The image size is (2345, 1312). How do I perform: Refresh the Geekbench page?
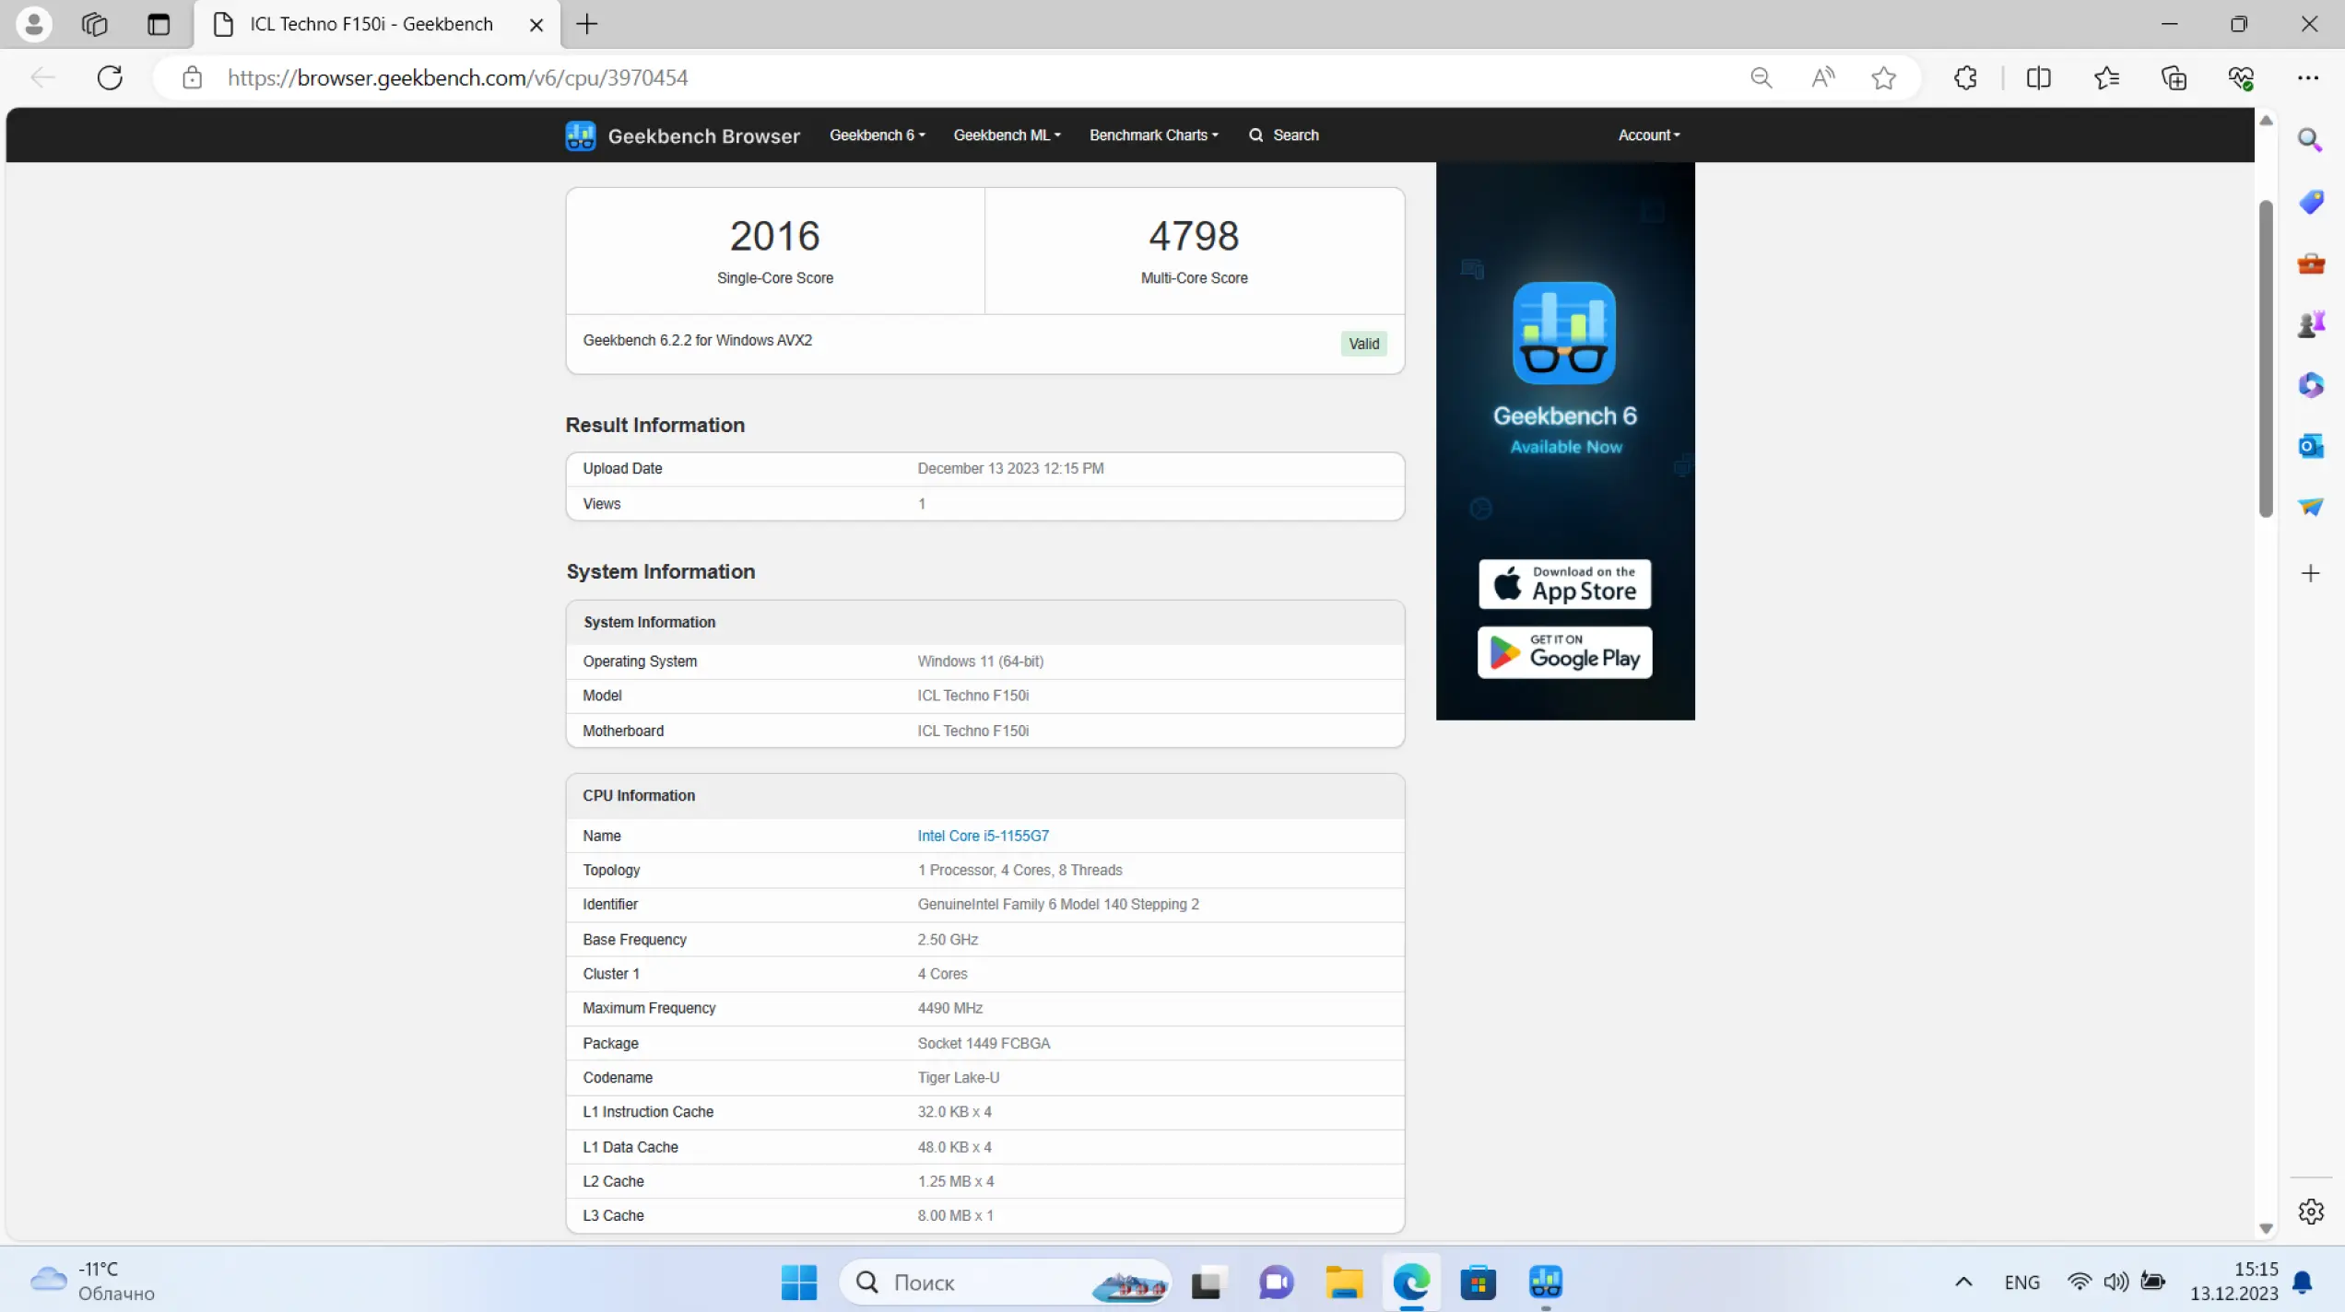[110, 78]
